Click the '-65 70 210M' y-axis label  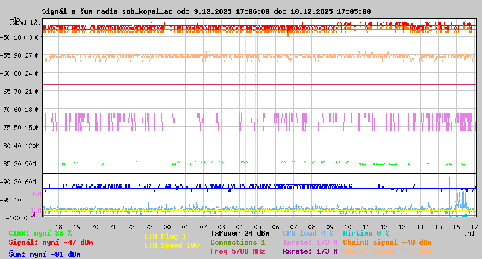click(x=20, y=92)
